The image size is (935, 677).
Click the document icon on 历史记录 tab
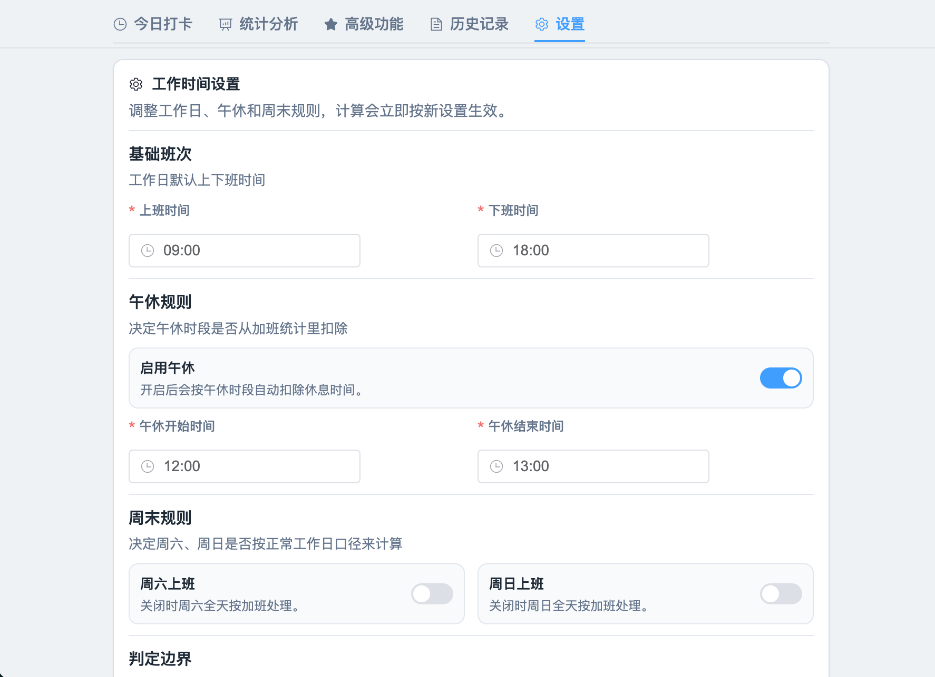click(x=436, y=24)
